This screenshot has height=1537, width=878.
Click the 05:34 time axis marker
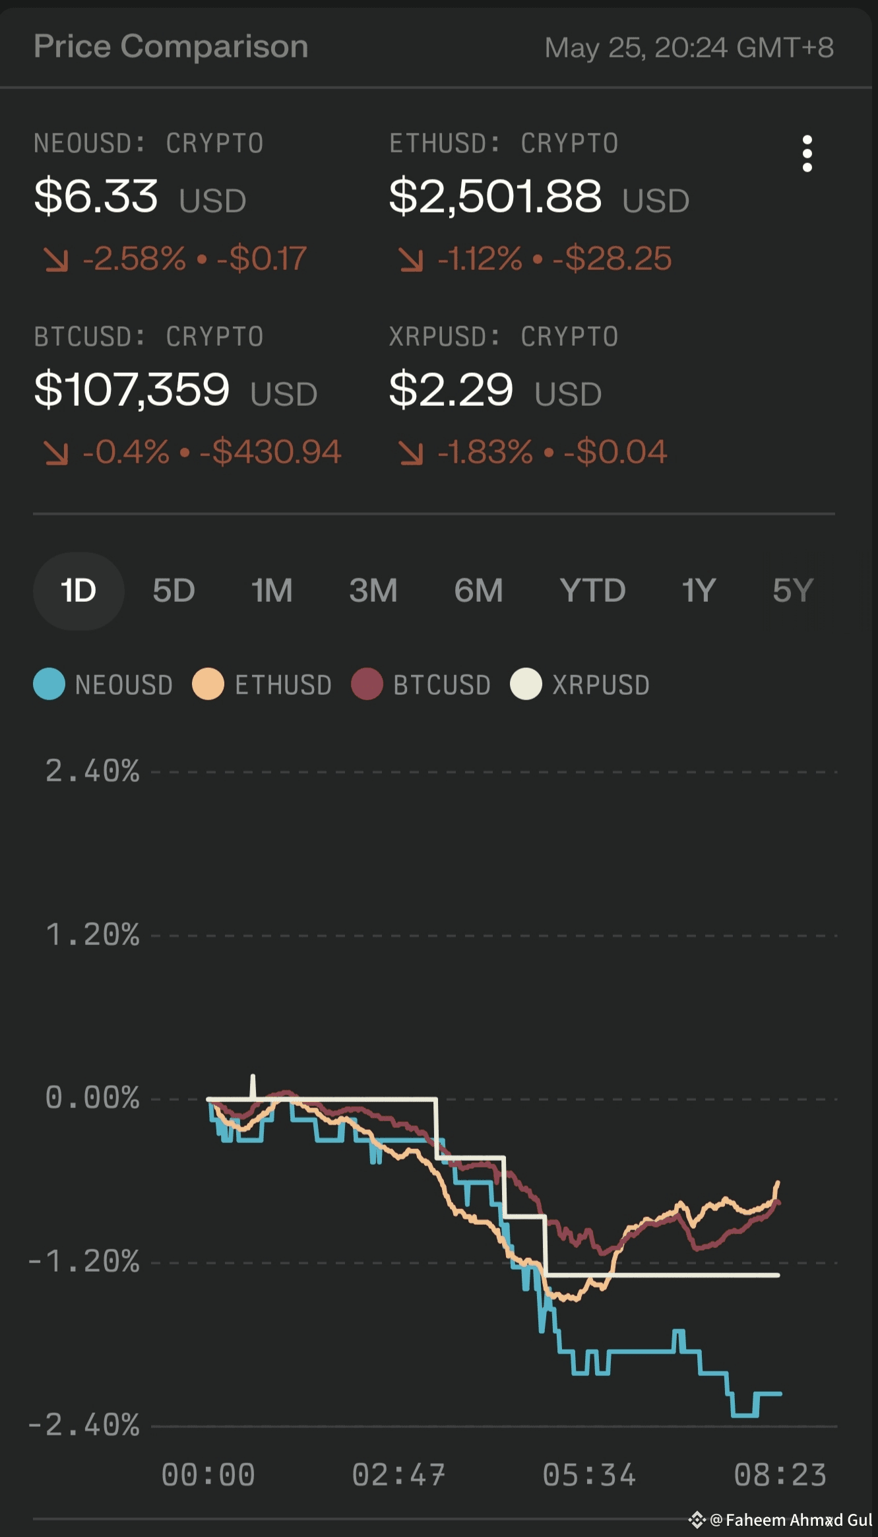[588, 1475]
